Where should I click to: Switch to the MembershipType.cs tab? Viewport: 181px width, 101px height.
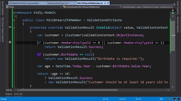pyautogui.click(x=62, y=3)
